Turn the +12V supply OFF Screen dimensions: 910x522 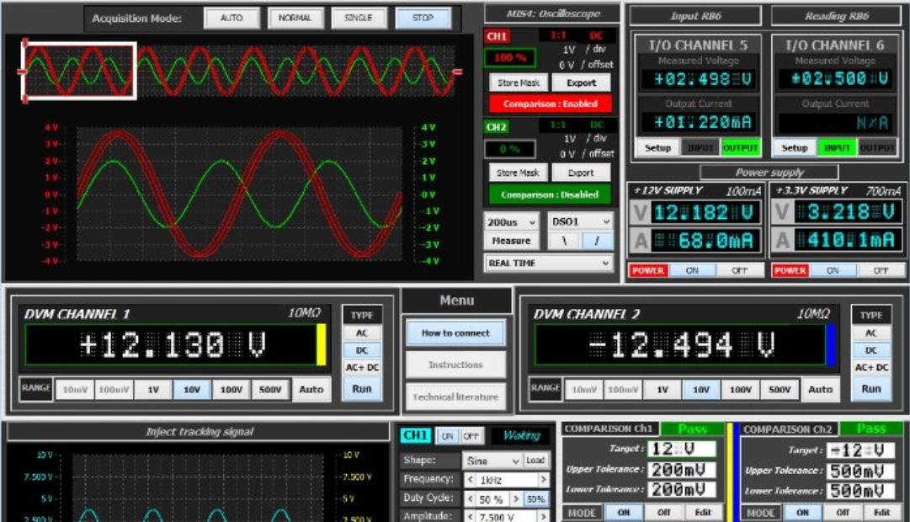739,270
